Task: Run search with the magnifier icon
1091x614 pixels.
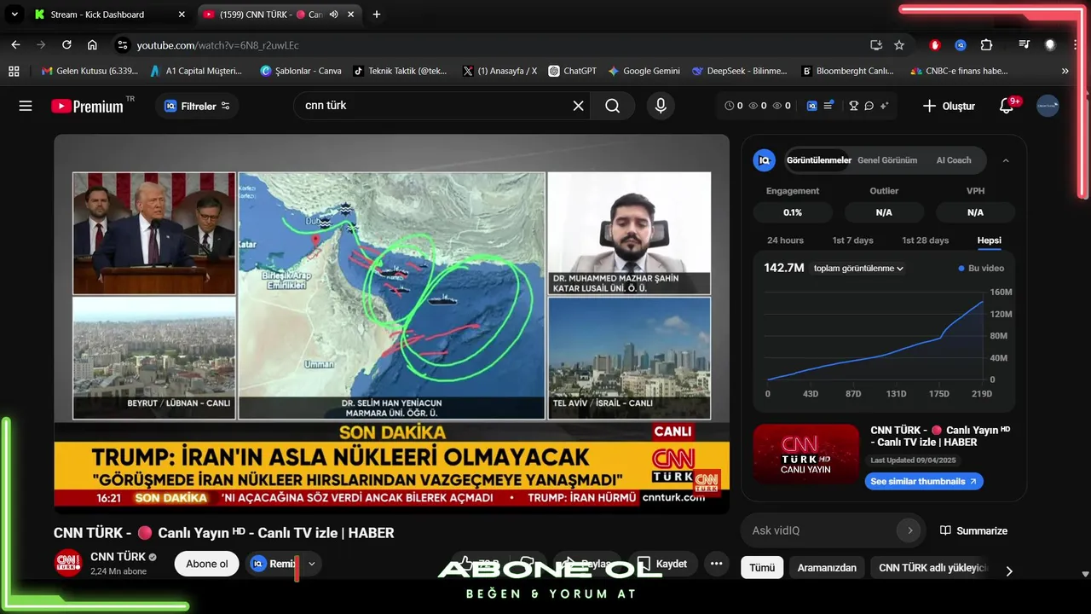Action: [x=613, y=106]
